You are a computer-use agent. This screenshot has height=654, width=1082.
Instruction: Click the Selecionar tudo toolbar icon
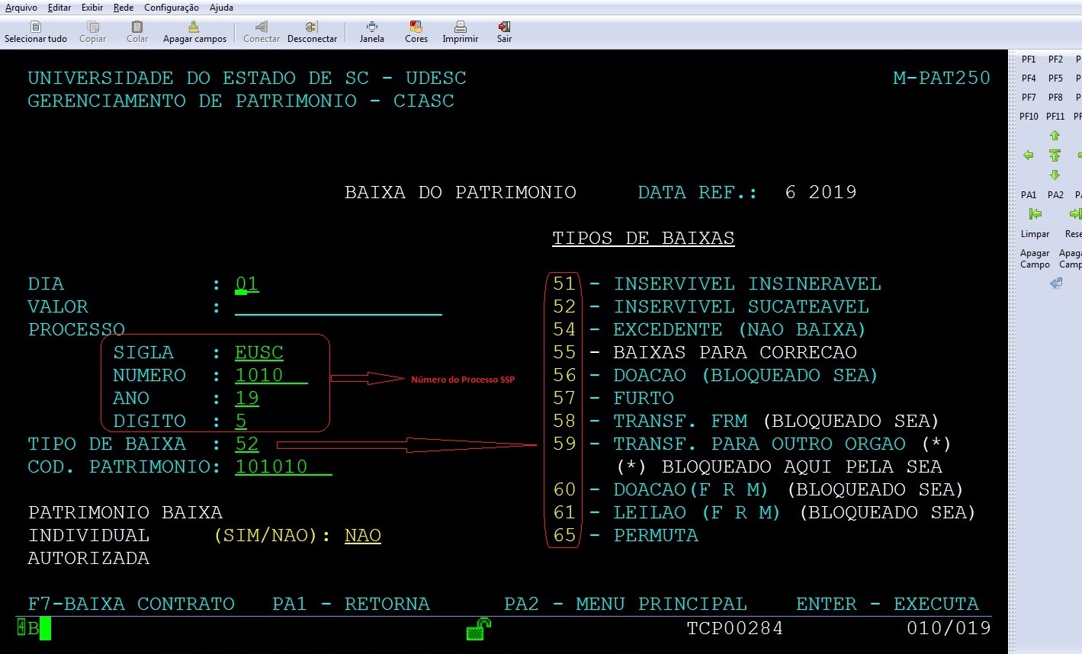35,27
